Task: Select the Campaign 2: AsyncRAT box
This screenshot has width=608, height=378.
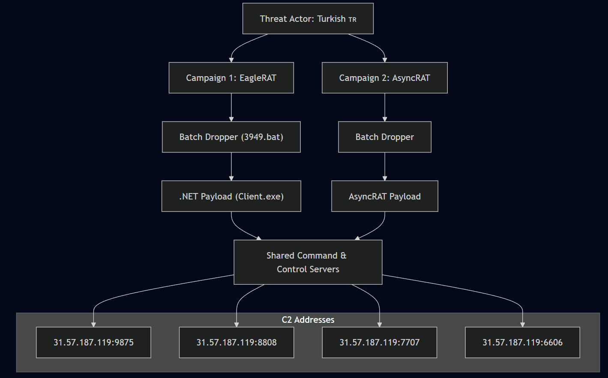Action: tap(384, 78)
